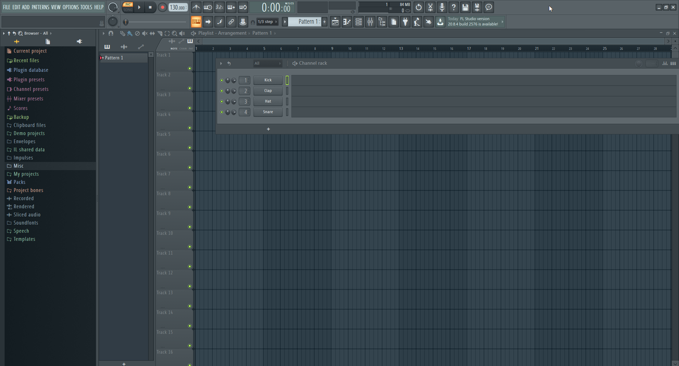Open the Piano roll toolbar icon

(347, 21)
